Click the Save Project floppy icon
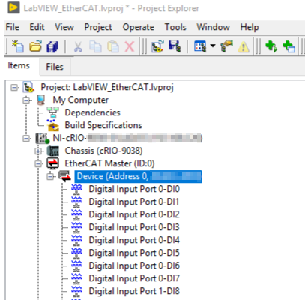 click(x=175, y=46)
